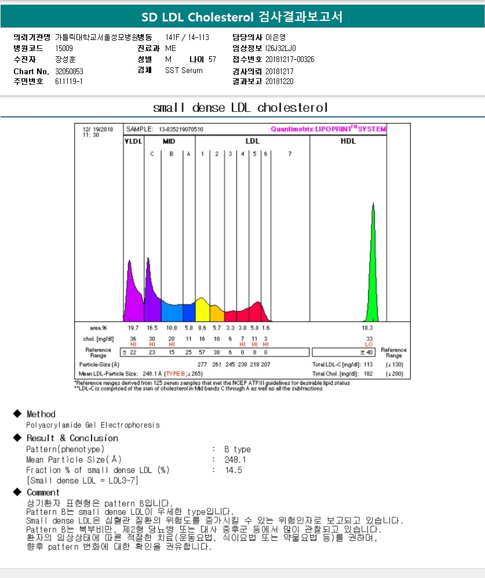This screenshot has width=485, height=578.
Task: Click the particle size '207'
Action: click(265, 365)
